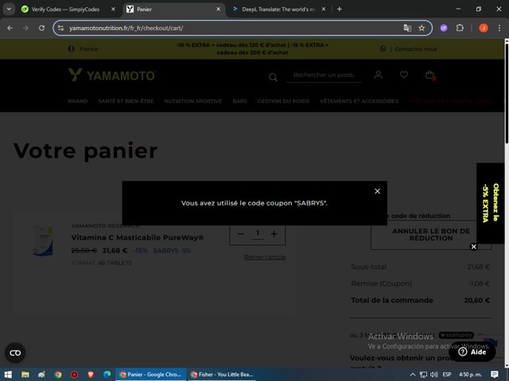The height and width of the screenshot is (381, 509).
Task: Click the Retirer l'article link
Action: click(265, 257)
